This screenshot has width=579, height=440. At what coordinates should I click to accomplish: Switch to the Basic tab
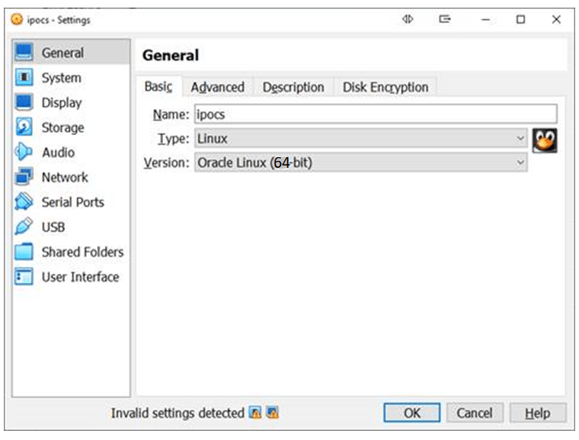tap(158, 86)
